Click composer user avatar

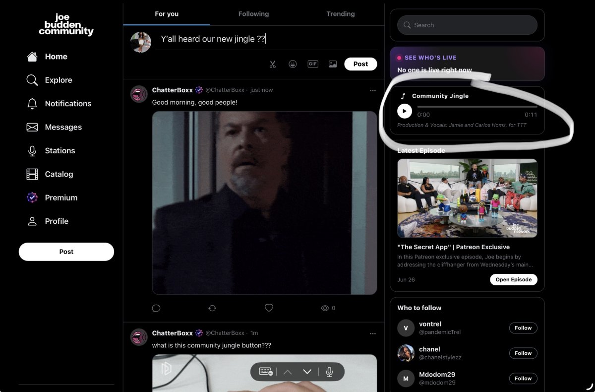pyautogui.click(x=141, y=42)
